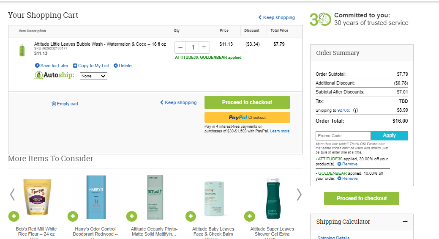Open Attitude Little Leaves Bubble Wash title
This screenshot has width=439, height=239.
(x=100, y=44)
